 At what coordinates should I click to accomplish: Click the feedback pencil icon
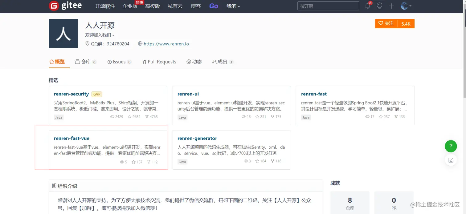451,160
